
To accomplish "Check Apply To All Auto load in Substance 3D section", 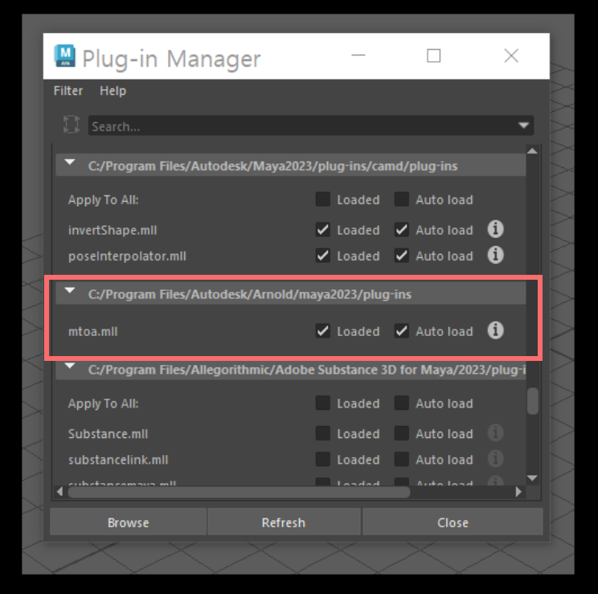I will tap(402, 403).
